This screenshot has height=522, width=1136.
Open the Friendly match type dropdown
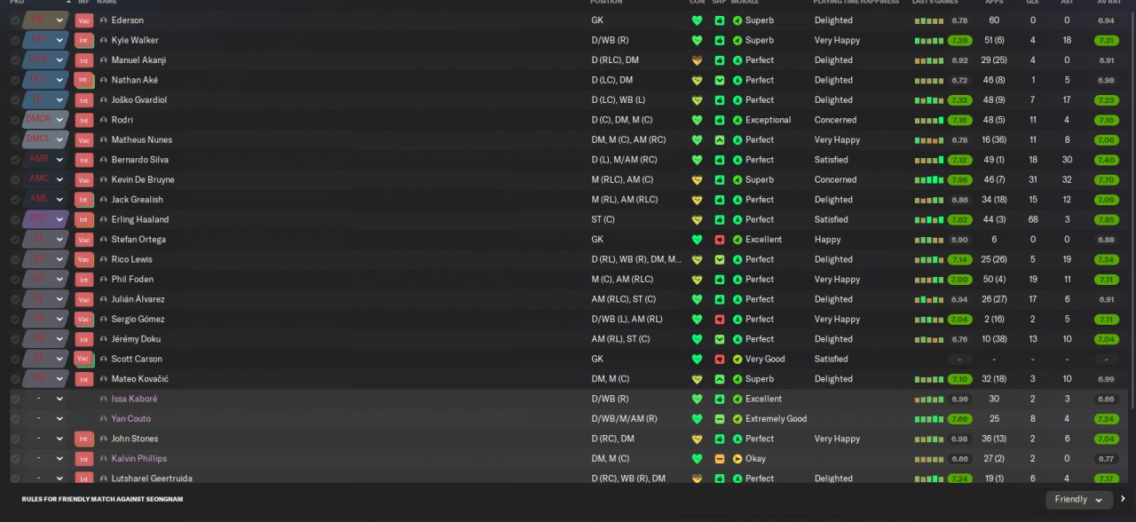[1079, 500]
